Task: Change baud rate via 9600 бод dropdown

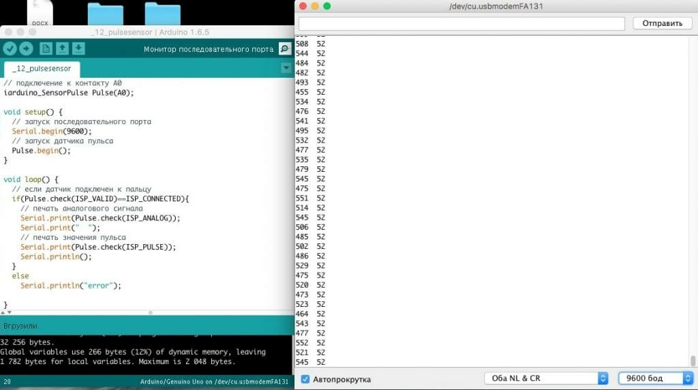Action: point(655,378)
